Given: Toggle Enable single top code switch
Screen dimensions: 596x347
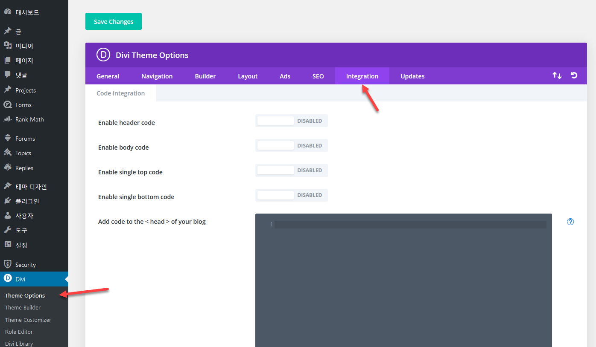Looking at the screenshot, I should pos(292,170).
